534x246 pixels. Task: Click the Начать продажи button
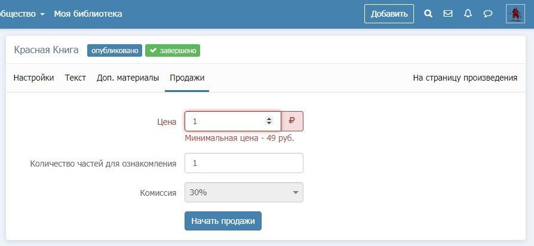click(x=223, y=221)
